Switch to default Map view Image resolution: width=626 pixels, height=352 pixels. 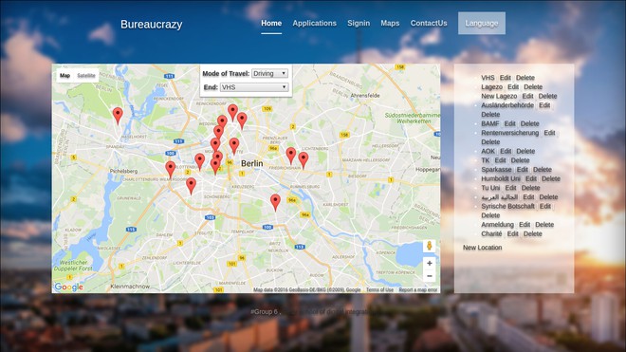[x=65, y=76]
